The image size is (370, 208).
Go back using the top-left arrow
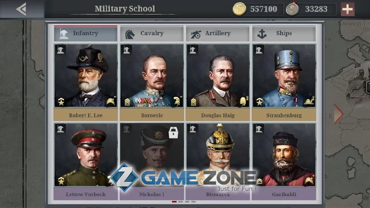21,9
